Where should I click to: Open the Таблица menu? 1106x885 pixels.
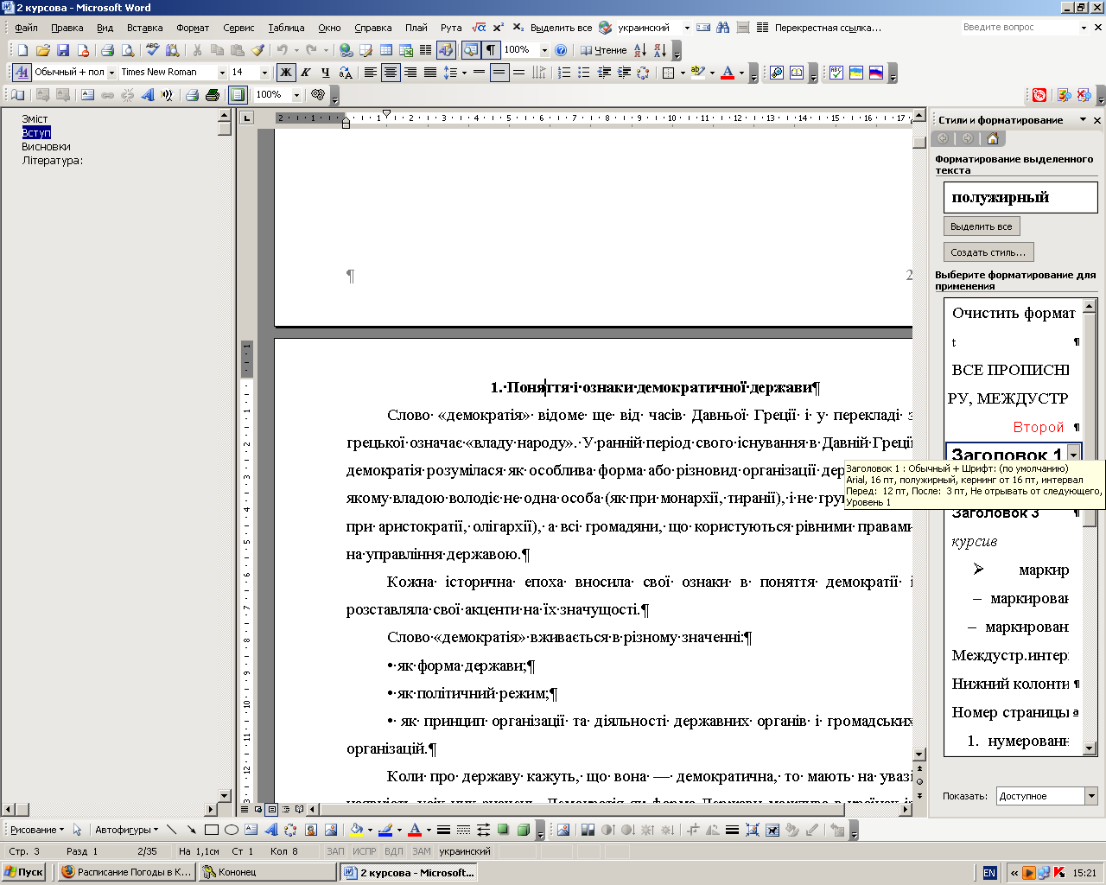point(286,28)
